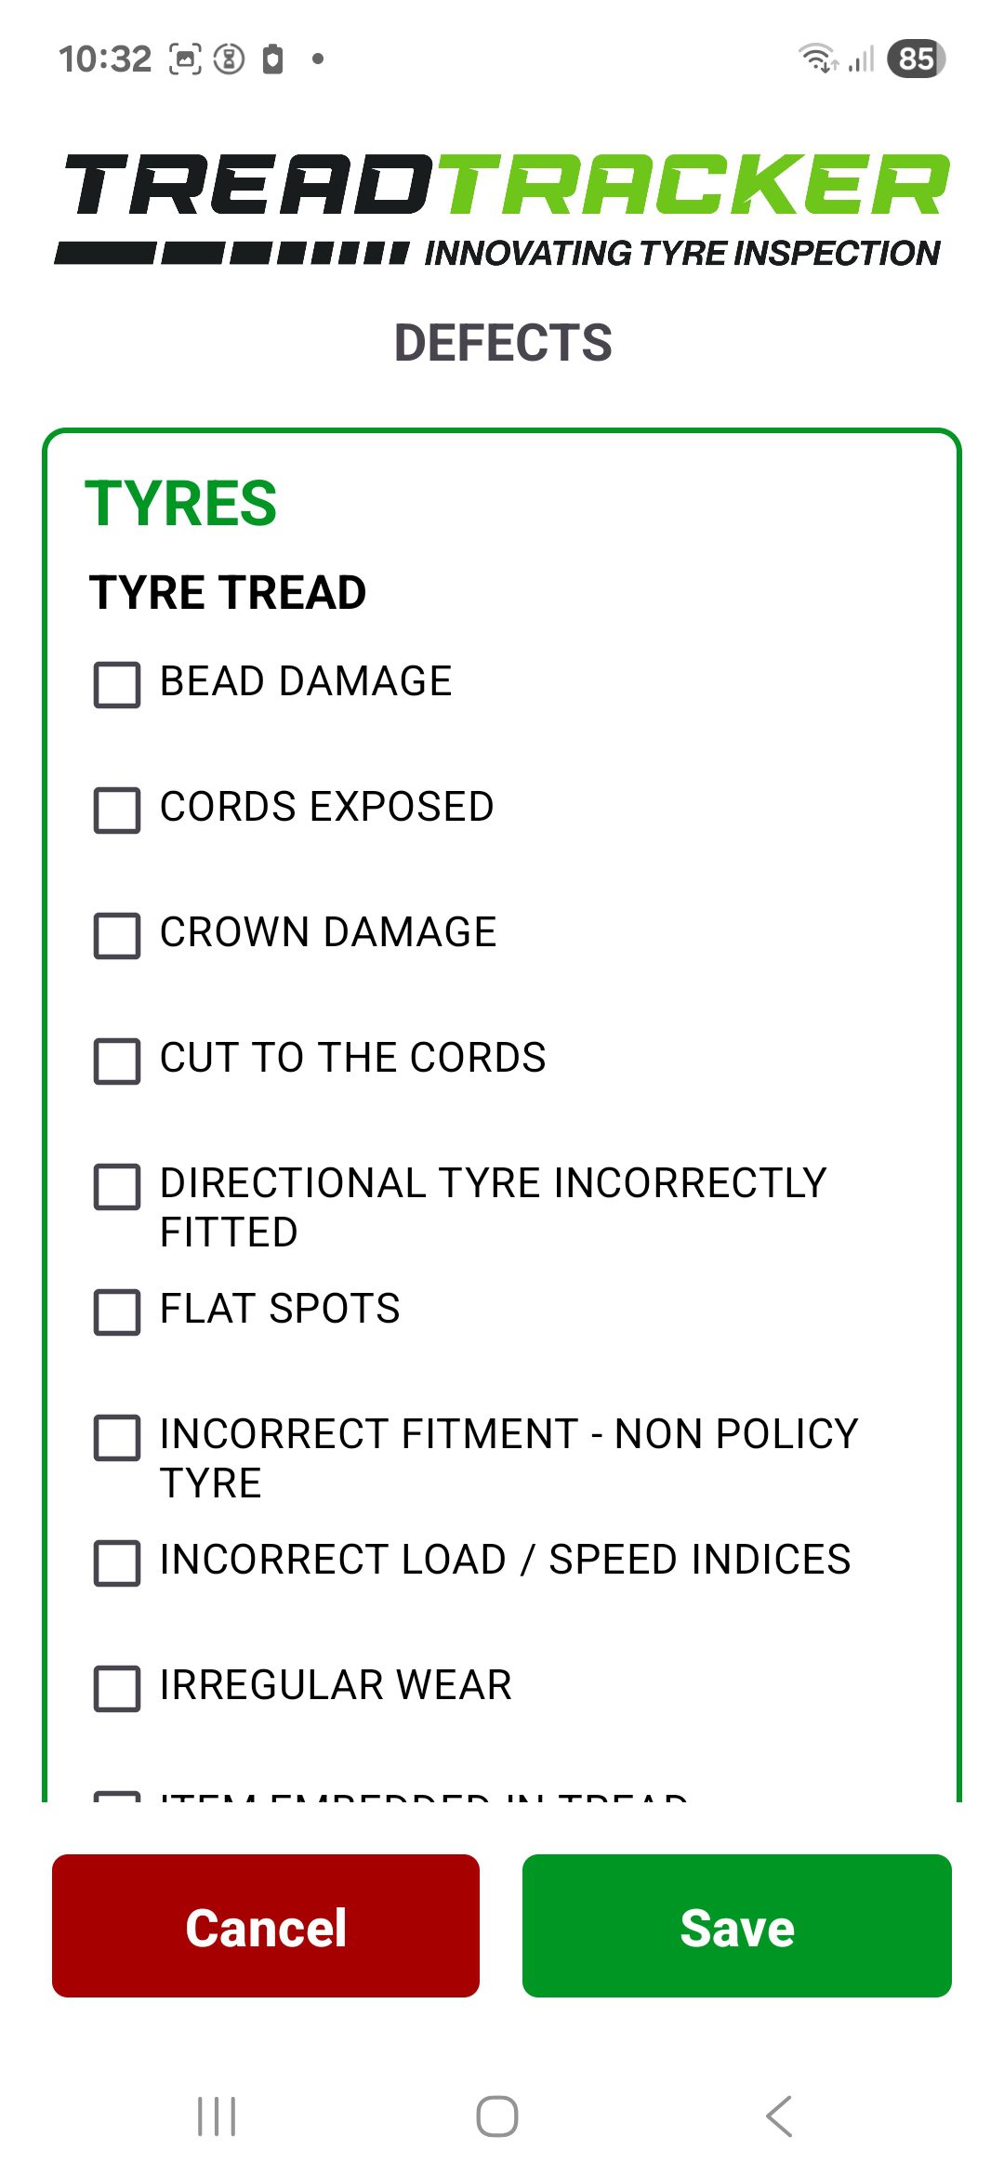The width and height of the screenshot is (1004, 2175).
Task: Check the BEAD DAMAGE checkbox
Action: point(117,685)
